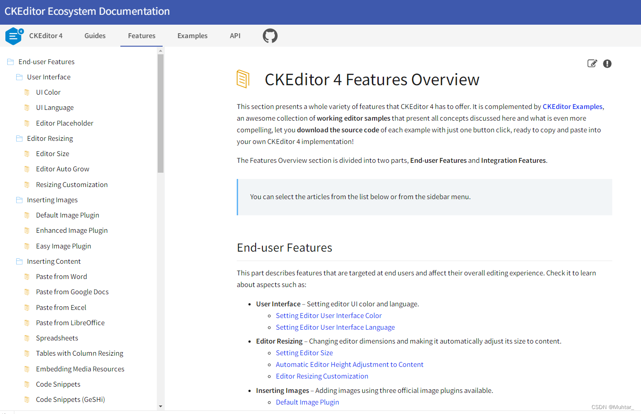Screen dimensions: 641x414
Task: Collapse the End-user Features folder
Action: [10, 62]
